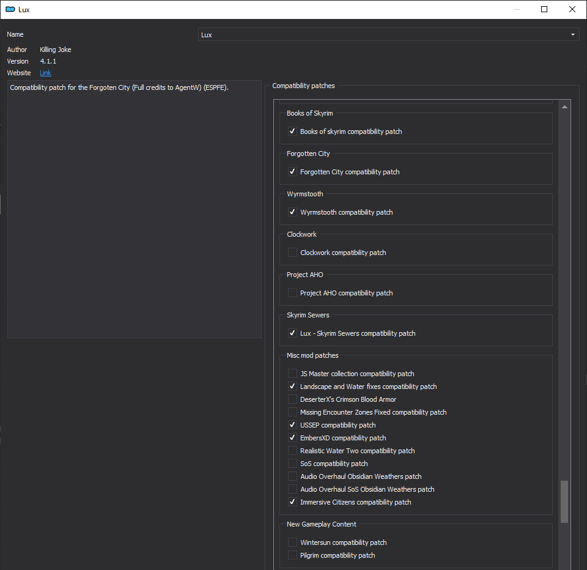Image resolution: width=587 pixels, height=570 pixels.
Task: Enable SoS compatibility patch checkbox
Action: [292, 464]
